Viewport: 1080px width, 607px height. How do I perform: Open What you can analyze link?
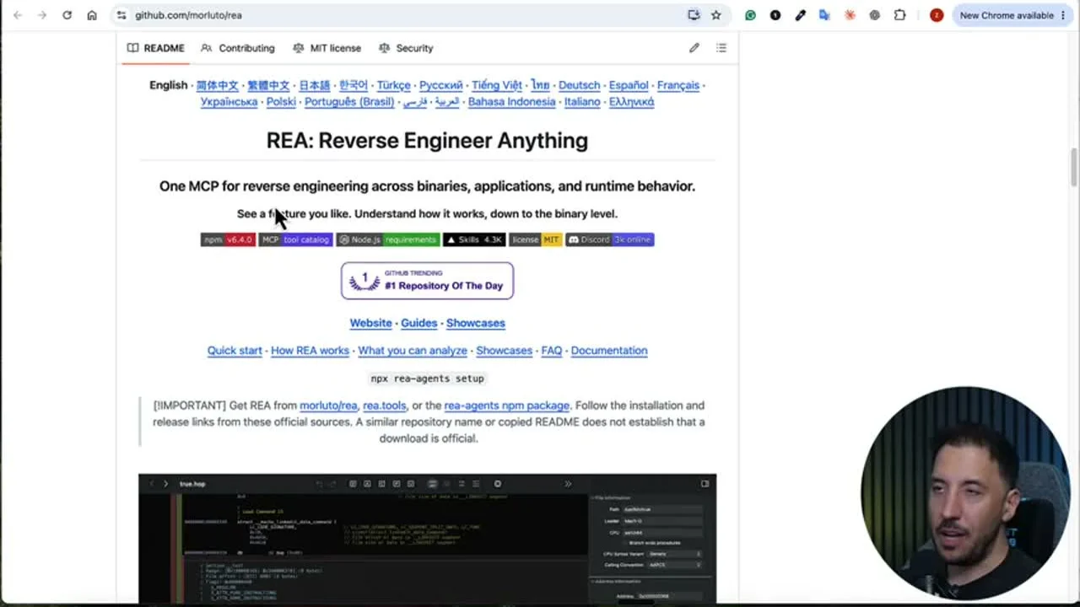pos(413,351)
